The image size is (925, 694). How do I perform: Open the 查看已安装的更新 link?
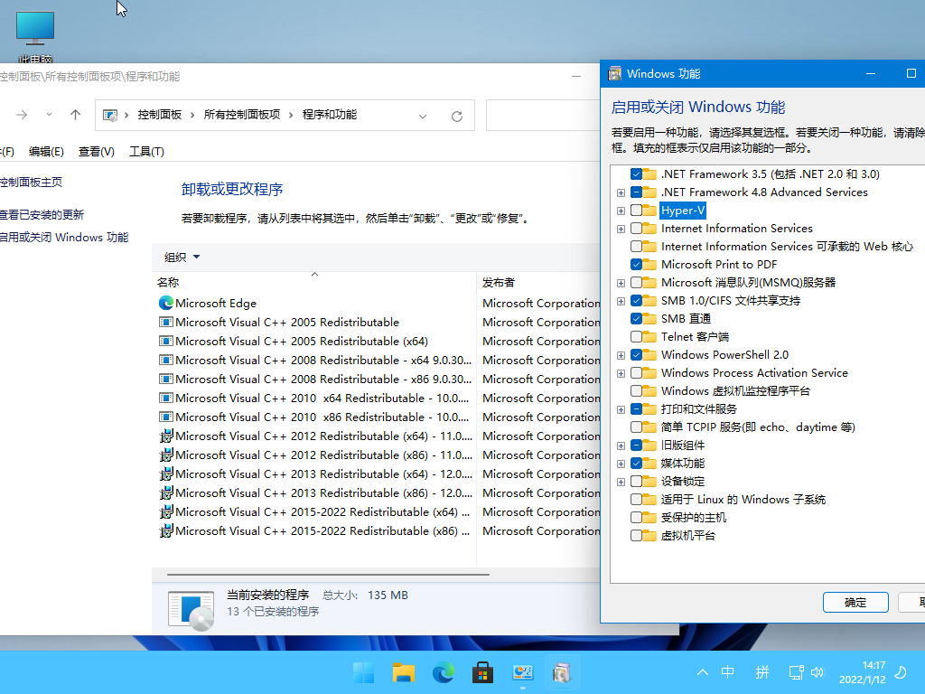click(42, 215)
